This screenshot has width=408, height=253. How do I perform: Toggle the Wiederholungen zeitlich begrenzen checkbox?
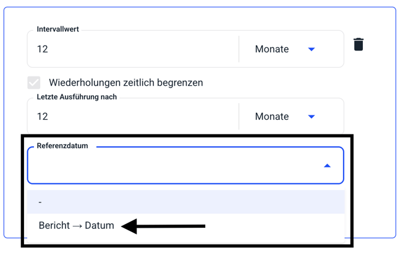(x=34, y=82)
